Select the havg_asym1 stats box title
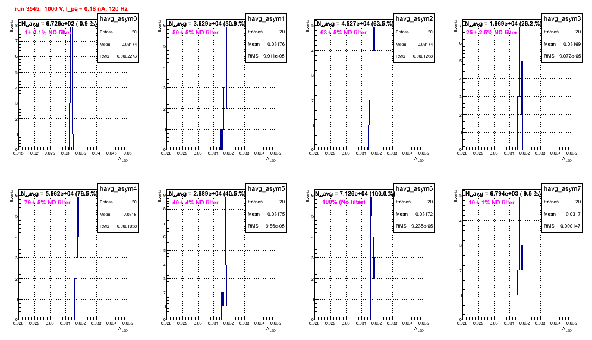592x340 pixels. coord(266,19)
